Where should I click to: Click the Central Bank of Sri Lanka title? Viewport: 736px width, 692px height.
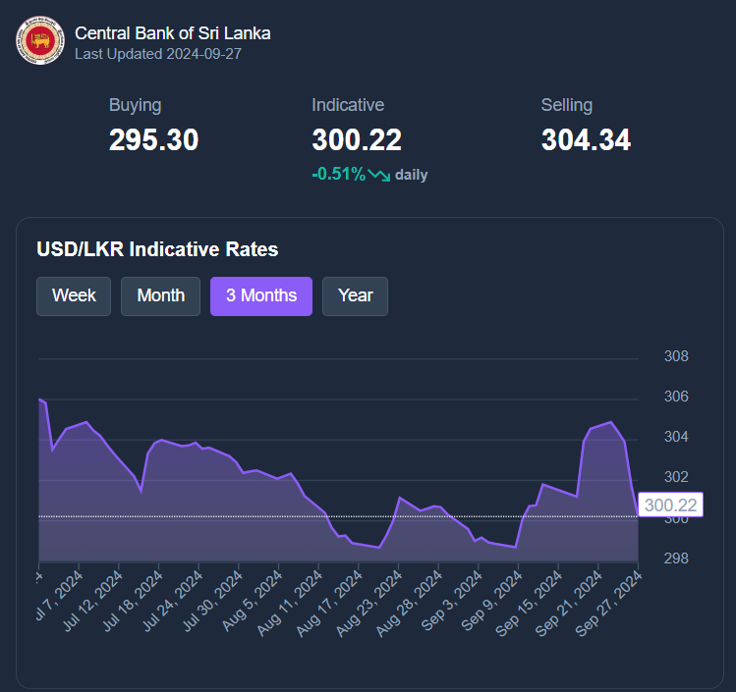pyautogui.click(x=173, y=33)
